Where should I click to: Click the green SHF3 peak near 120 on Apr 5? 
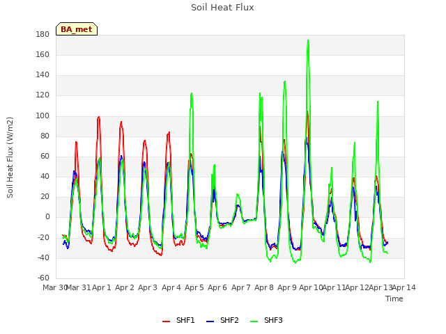coord(192,93)
